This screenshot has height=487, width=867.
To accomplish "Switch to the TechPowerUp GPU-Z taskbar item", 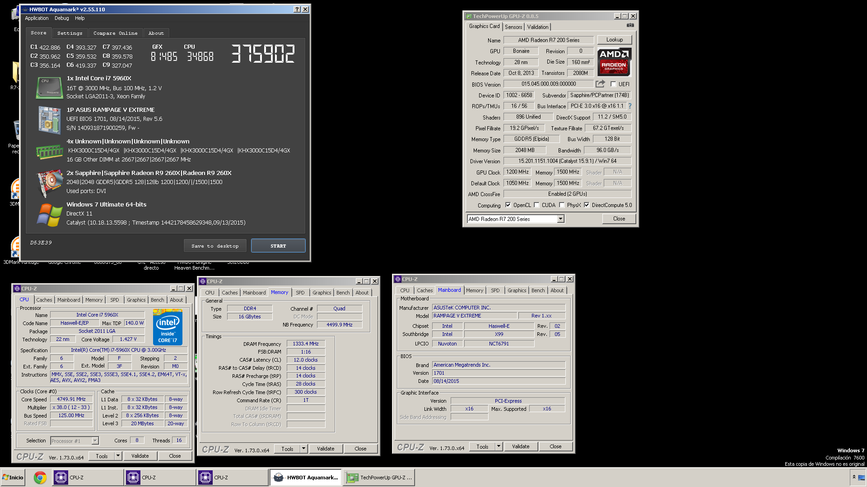I will click(x=378, y=478).
